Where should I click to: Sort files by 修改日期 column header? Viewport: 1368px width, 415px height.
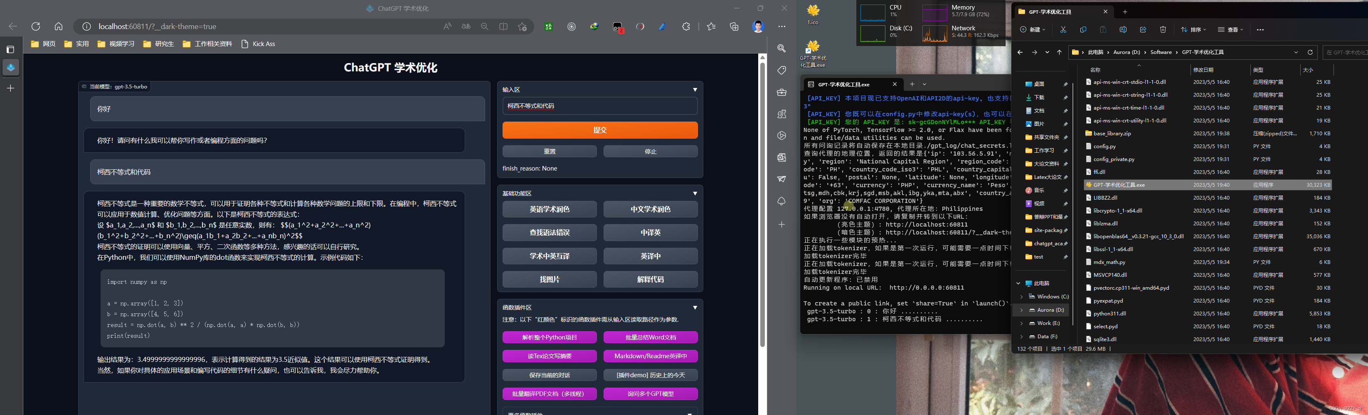pyautogui.click(x=1203, y=70)
